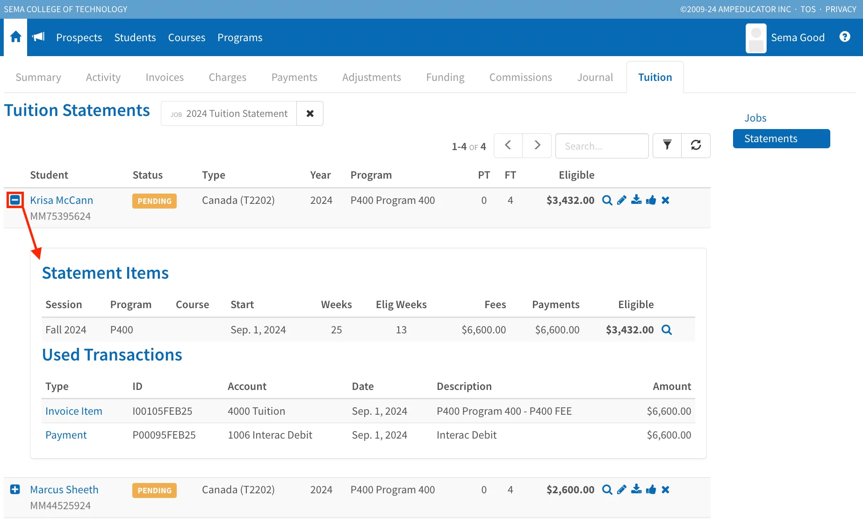Click Sema Good's profile avatar

coord(756,38)
